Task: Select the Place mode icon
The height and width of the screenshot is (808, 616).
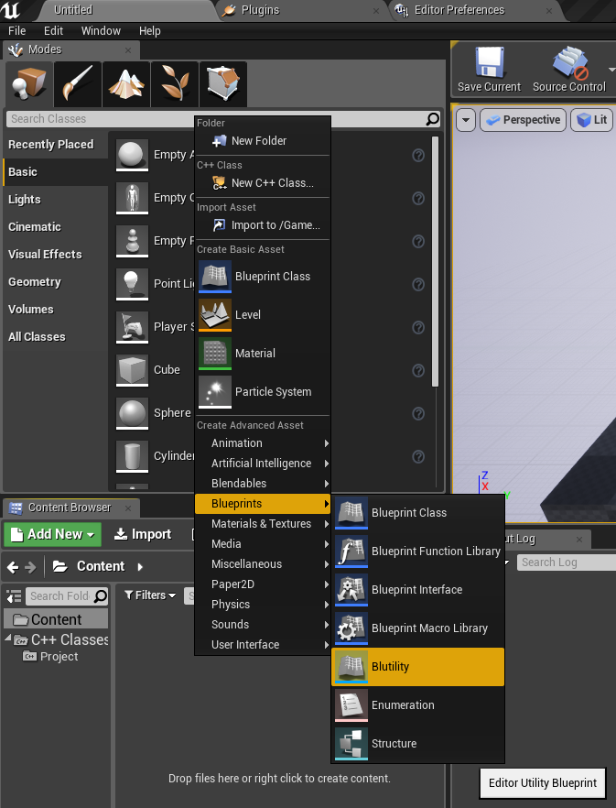Action: click(29, 84)
